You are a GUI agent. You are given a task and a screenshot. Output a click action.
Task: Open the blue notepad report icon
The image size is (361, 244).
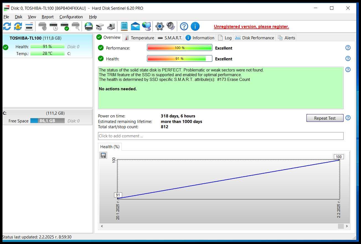coord(124,27)
